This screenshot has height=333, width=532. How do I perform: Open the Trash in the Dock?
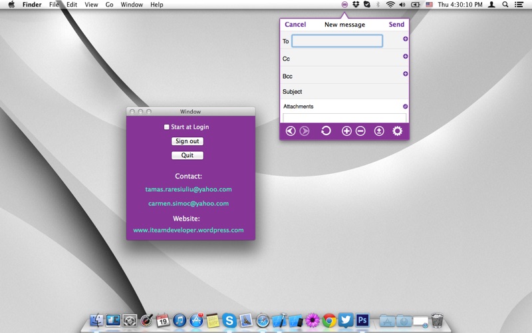438,320
